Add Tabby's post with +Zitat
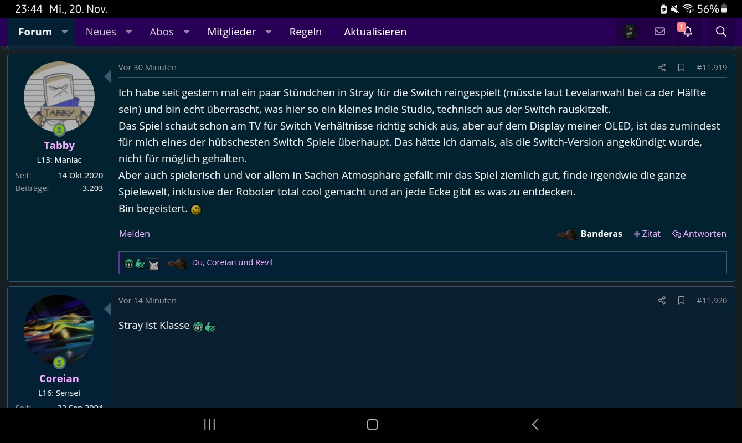Image resolution: width=742 pixels, height=443 pixels. (647, 234)
